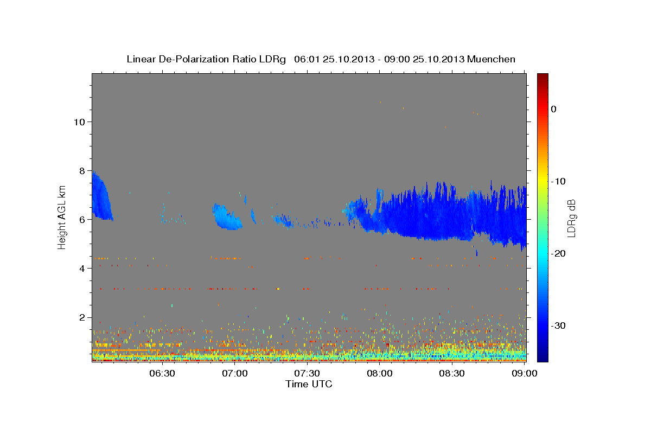Click the height tick label 4
This screenshot has height=434, width=651.
tap(82, 268)
